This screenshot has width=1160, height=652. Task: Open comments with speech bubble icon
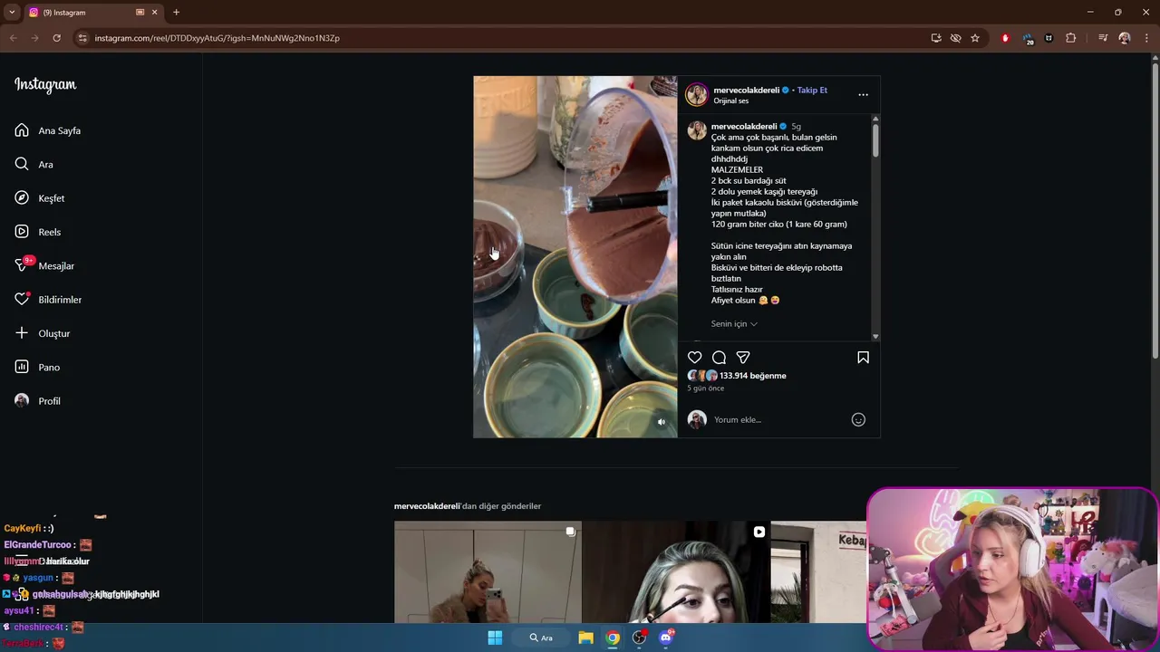(719, 358)
